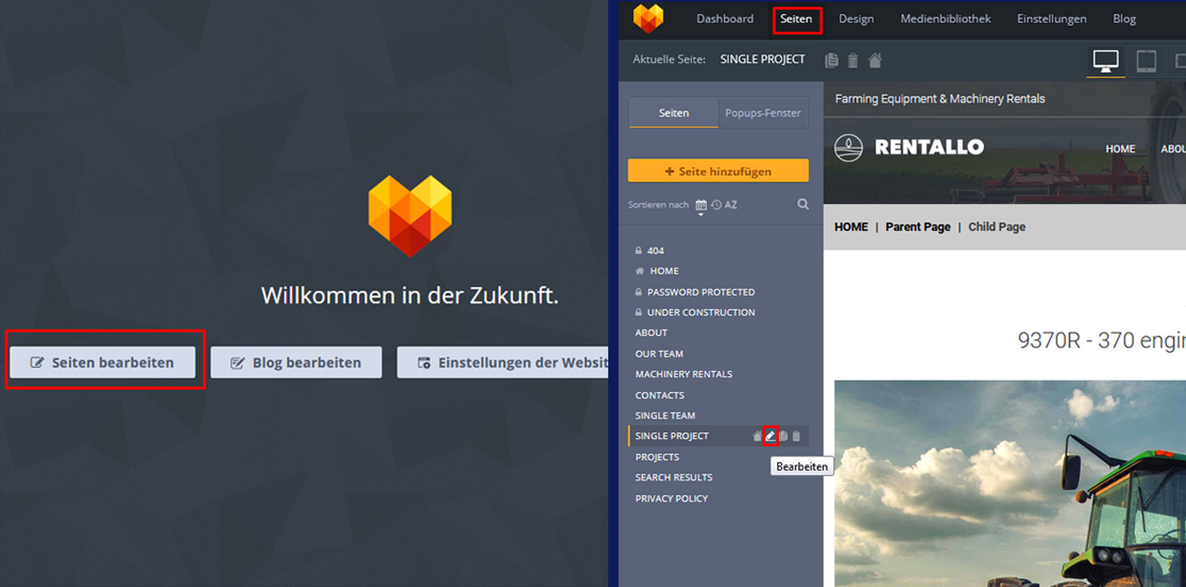1186x587 pixels.
Task: Click the trash icon in SINGLE PROJECT row
Action: click(795, 436)
